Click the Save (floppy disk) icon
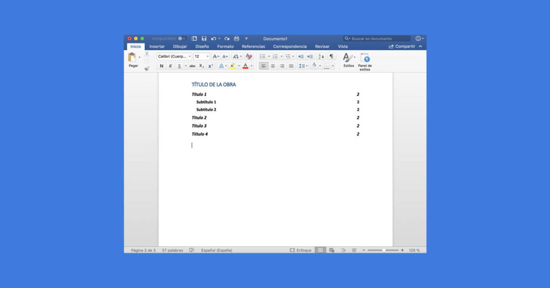 (x=204, y=39)
